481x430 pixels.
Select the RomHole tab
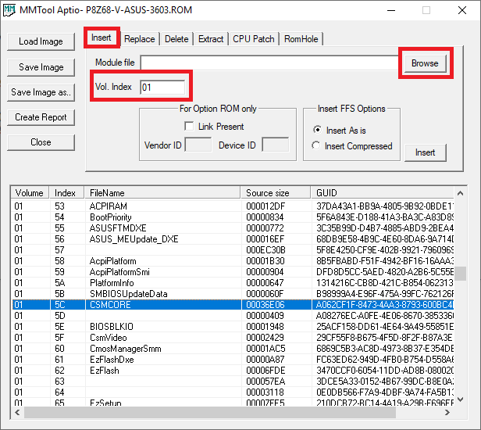301,39
